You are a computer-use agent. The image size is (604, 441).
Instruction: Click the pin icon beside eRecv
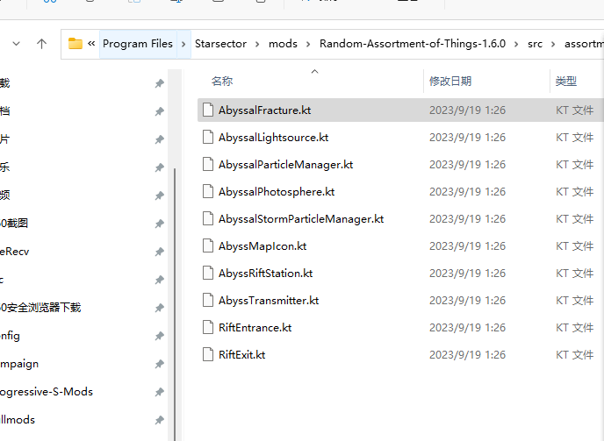coord(159,252)
